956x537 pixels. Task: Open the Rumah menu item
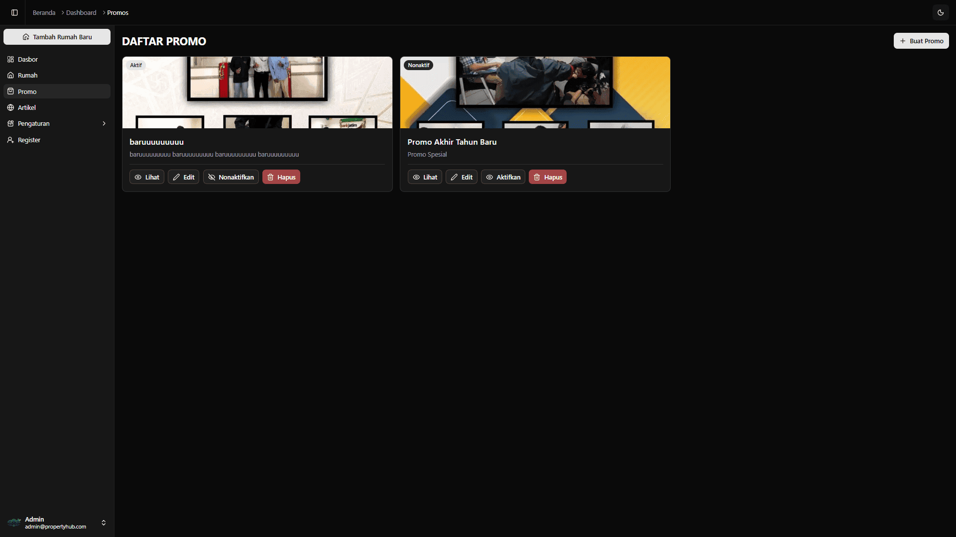pyautogui.click(x=57, y=75)
